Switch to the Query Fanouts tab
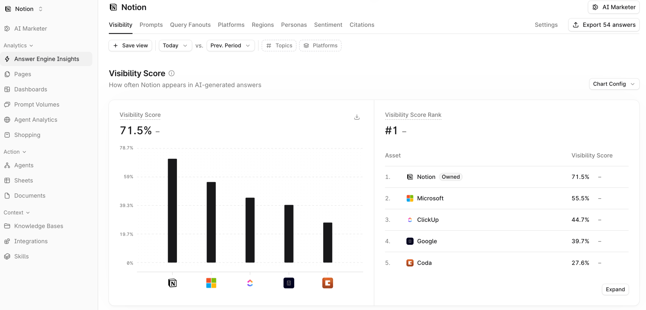 click(190, 25)
